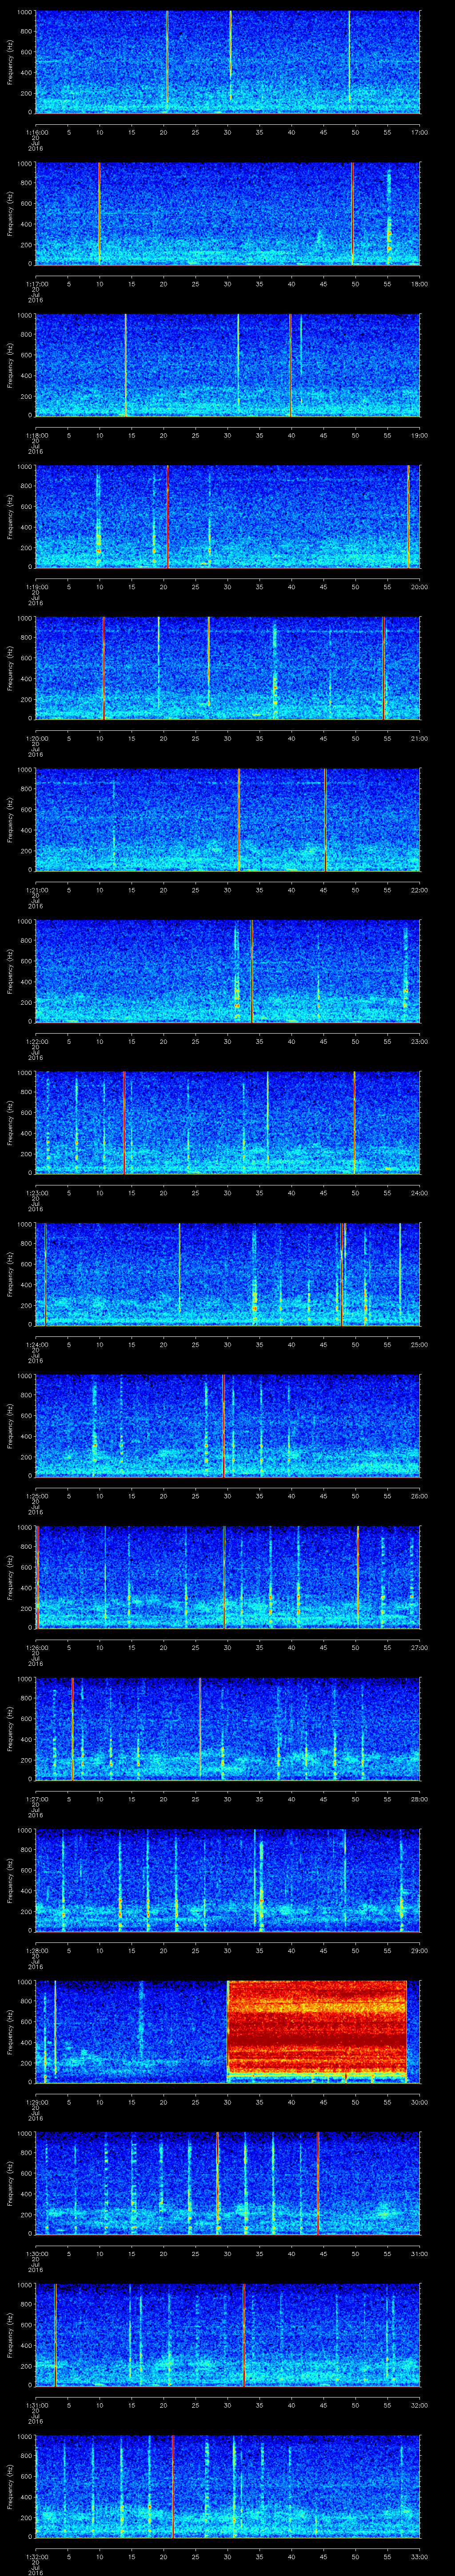Click the "25:00" end time label
The width and height of the screenshot is (455, 2576).
click(x=420, y=1344)
